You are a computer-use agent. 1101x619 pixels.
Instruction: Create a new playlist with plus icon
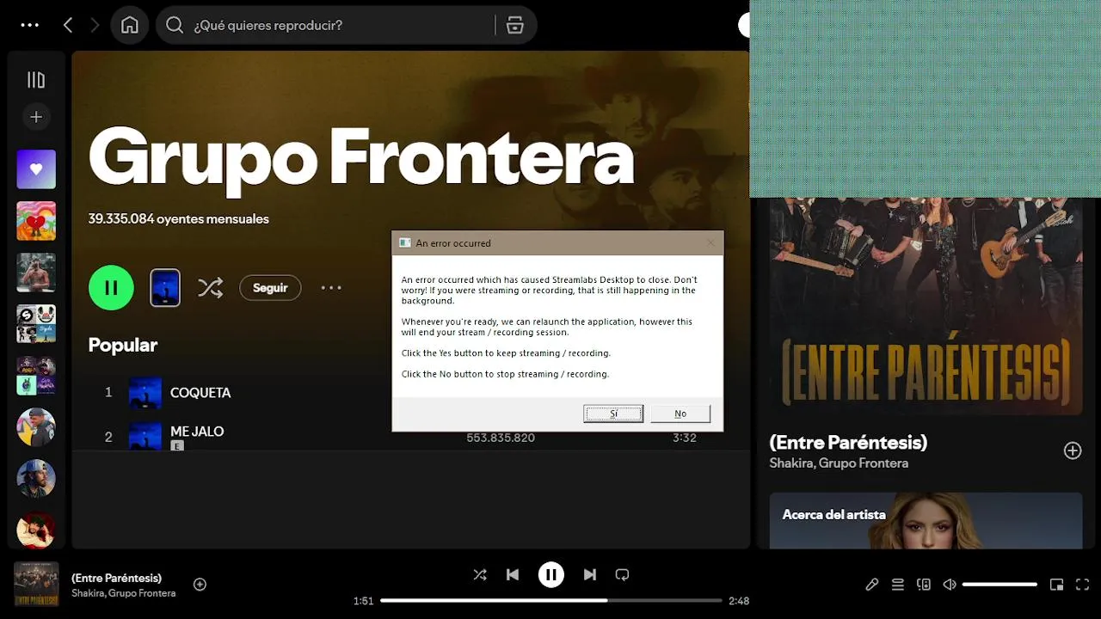36,117
